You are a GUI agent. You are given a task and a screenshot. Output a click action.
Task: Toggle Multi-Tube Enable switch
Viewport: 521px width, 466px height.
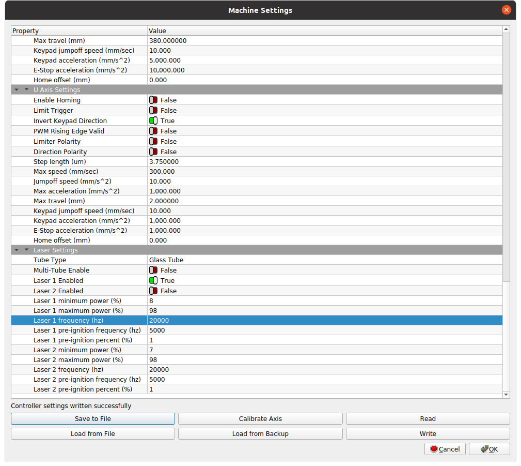pyautogui.click(x=153, y=270)
